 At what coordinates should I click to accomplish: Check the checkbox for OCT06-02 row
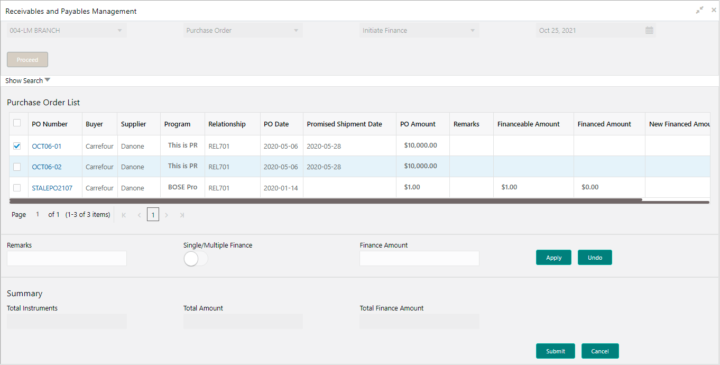17,167
